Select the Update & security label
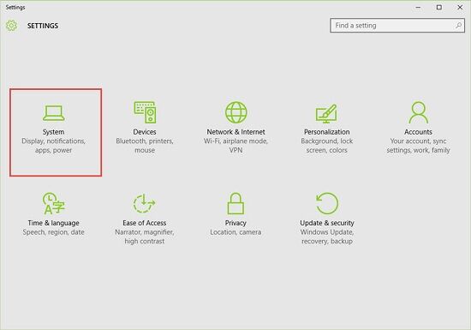 point(327,223)
